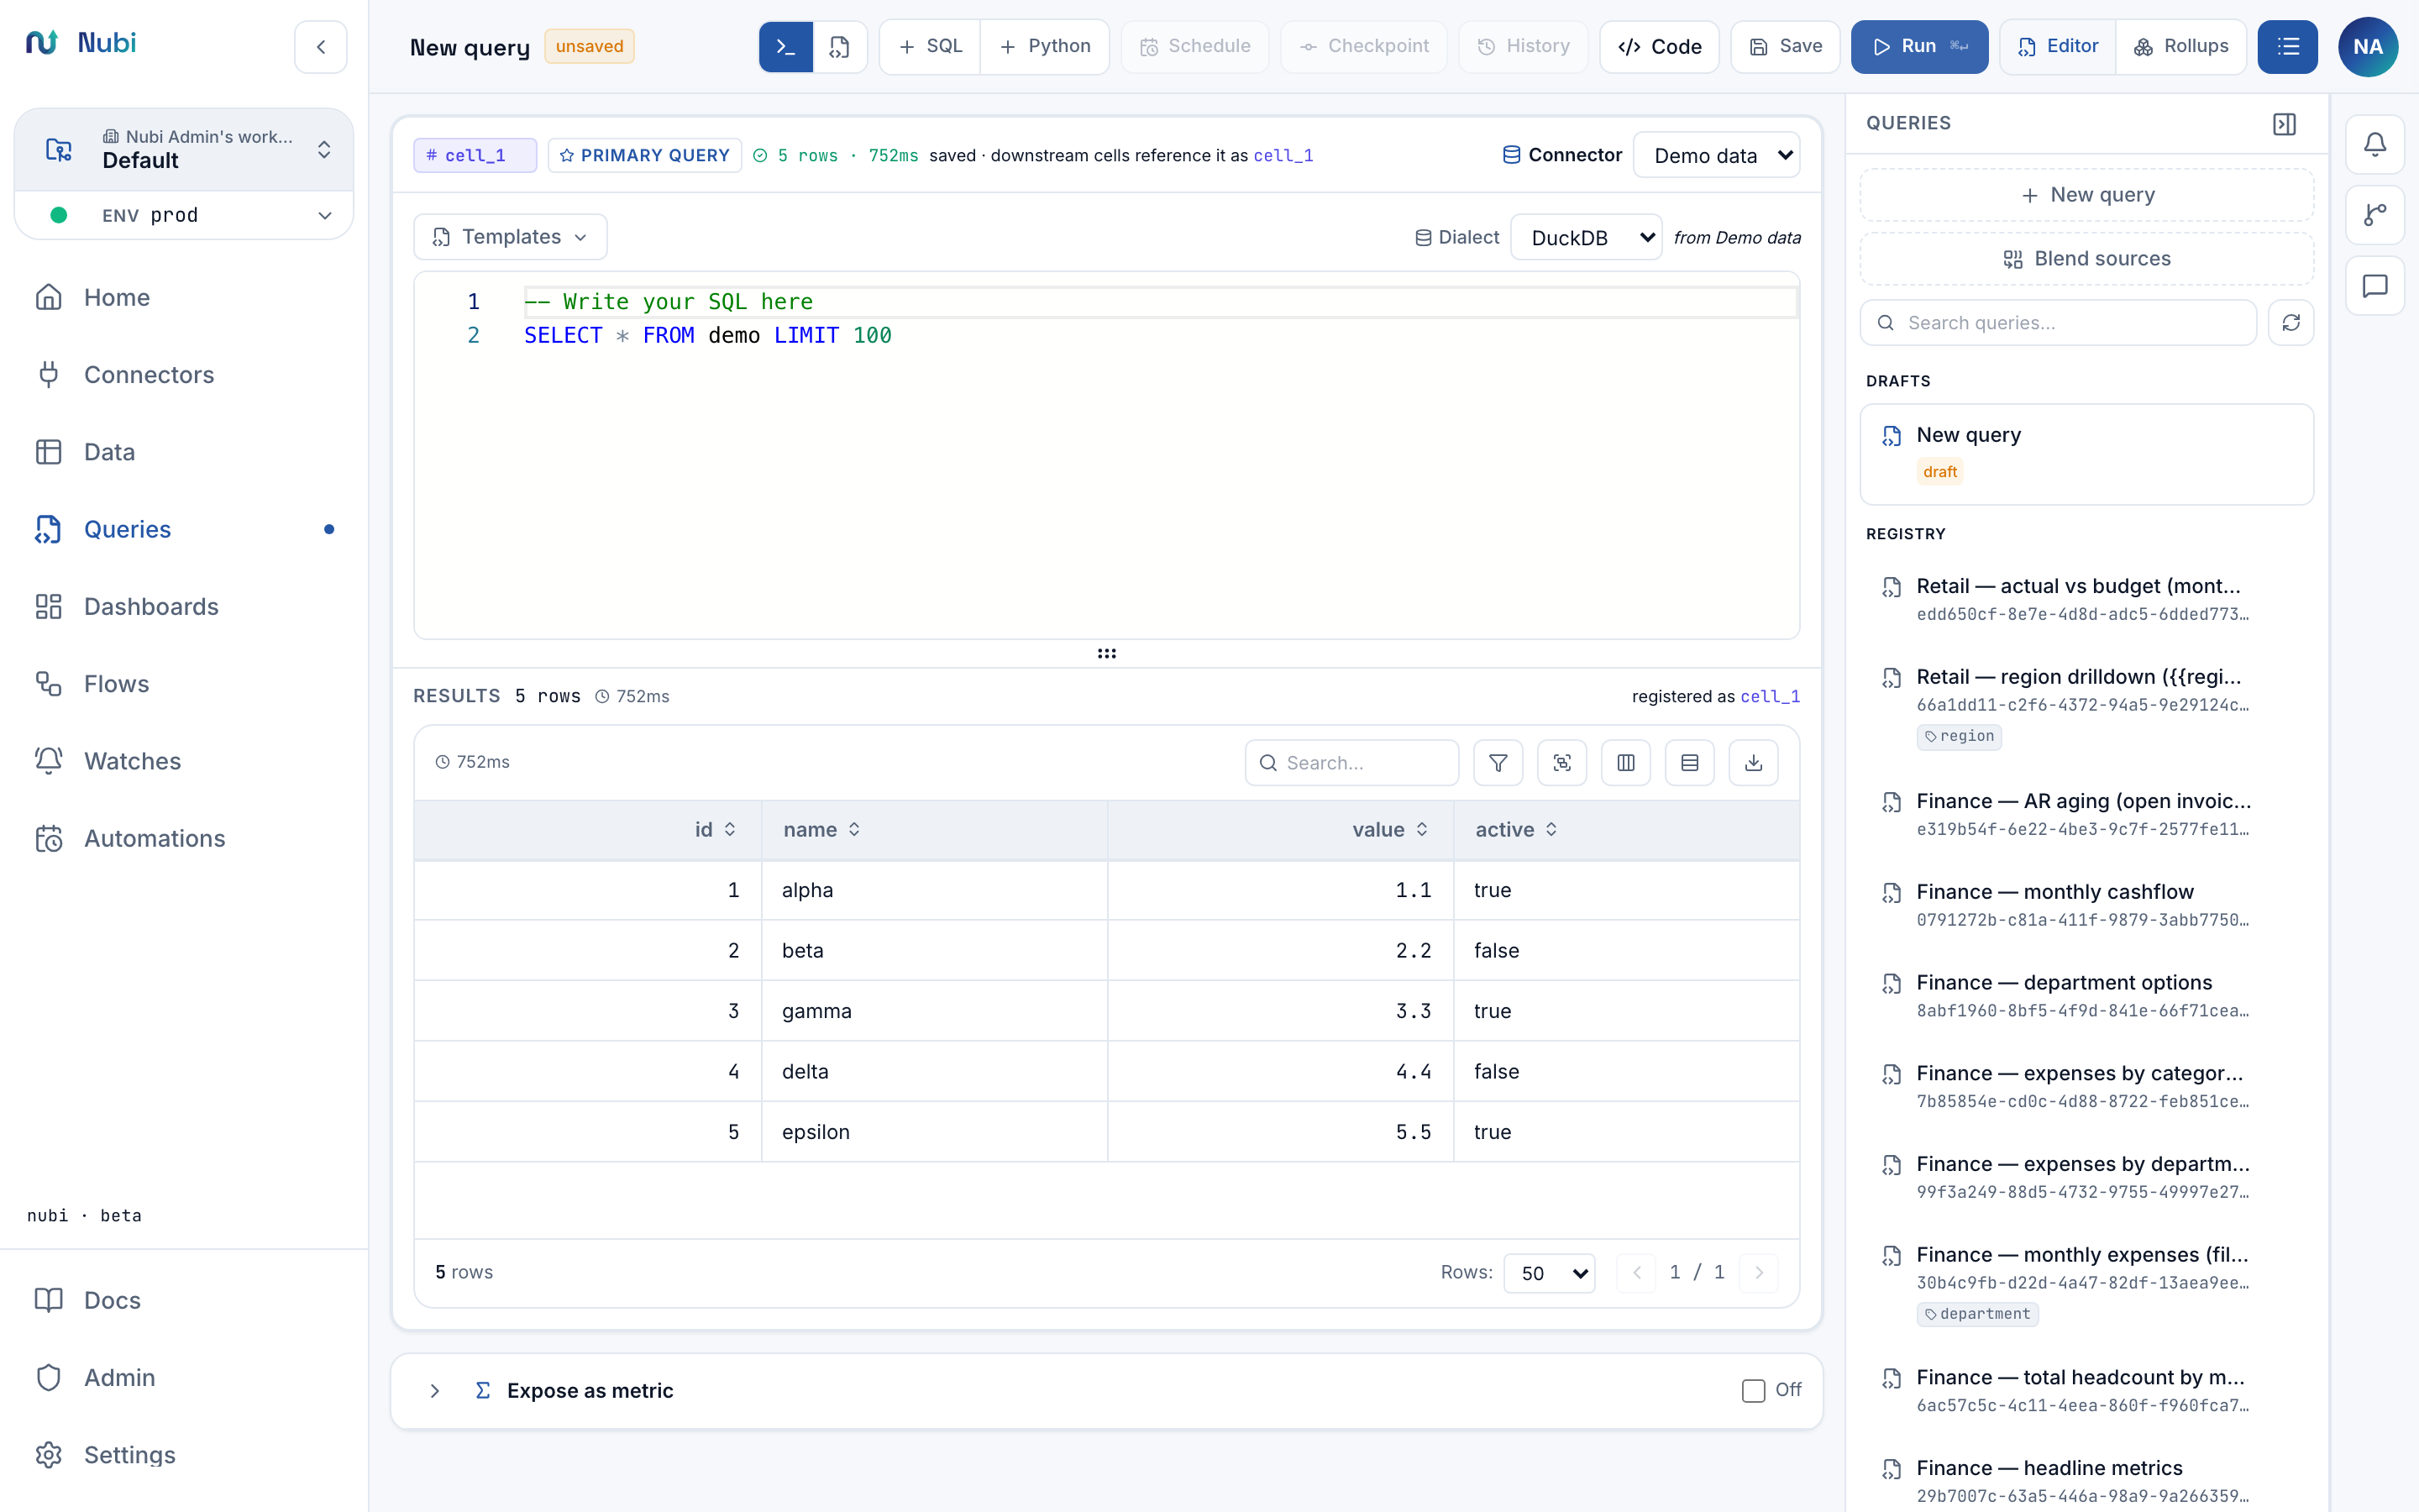This screenshot has width=2419, height=1512.
Task: Open the columns layout icon in results
Action: pyautogui.click(x=1626, y=763)
